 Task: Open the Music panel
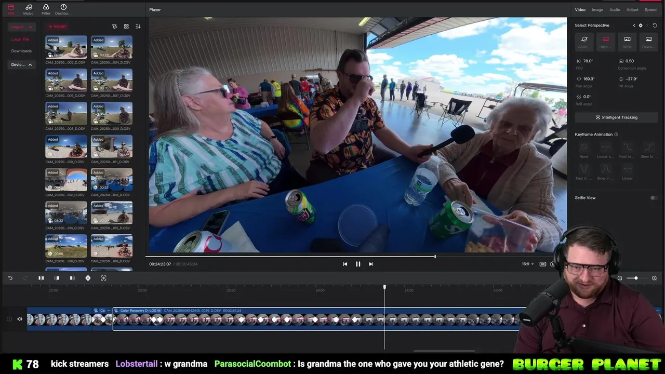(x=29, y=9)
